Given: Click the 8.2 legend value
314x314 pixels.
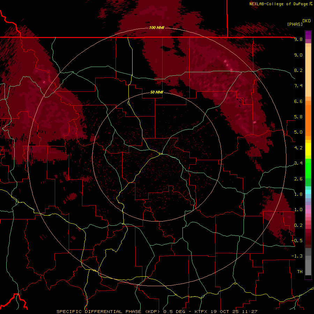Looking at the screenshot, I should 298,70.
